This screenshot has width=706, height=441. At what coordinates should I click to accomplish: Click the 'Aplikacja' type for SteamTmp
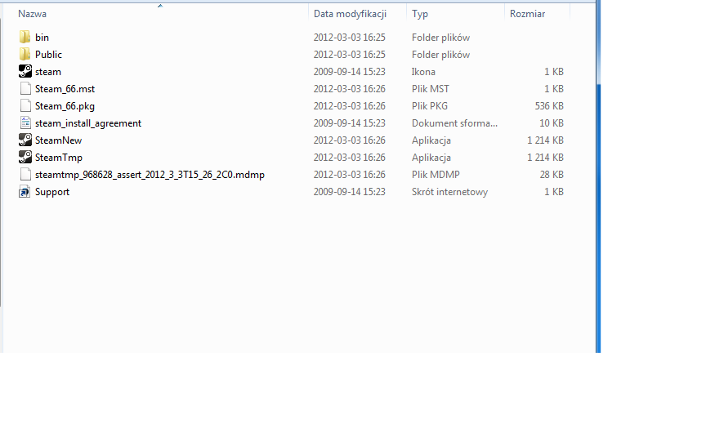(431, 158)
